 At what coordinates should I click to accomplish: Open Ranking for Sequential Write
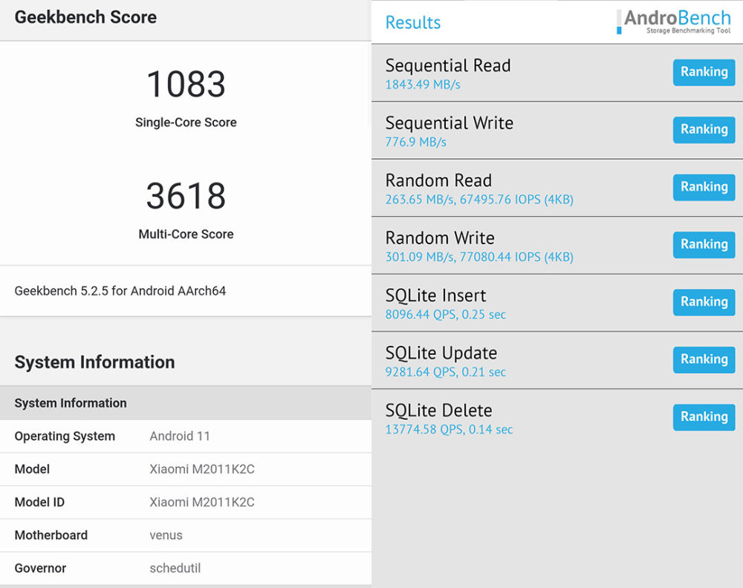click(x=704, y=129)
